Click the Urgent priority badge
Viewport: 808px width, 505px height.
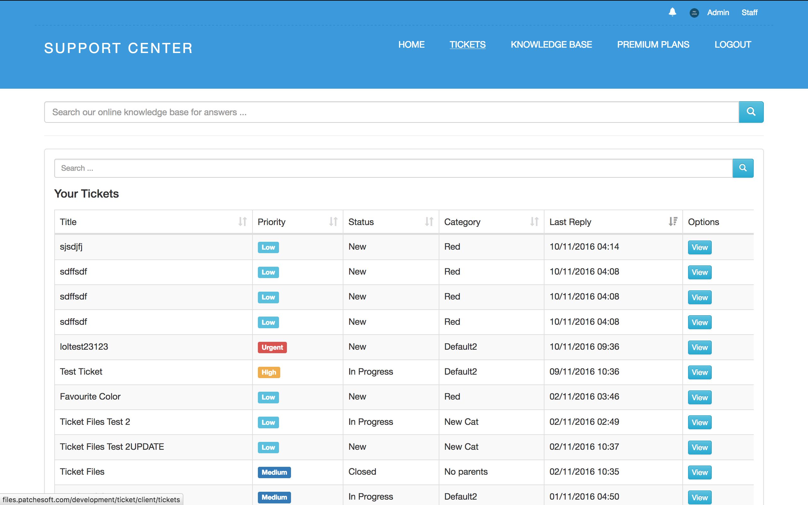[272, 348]
